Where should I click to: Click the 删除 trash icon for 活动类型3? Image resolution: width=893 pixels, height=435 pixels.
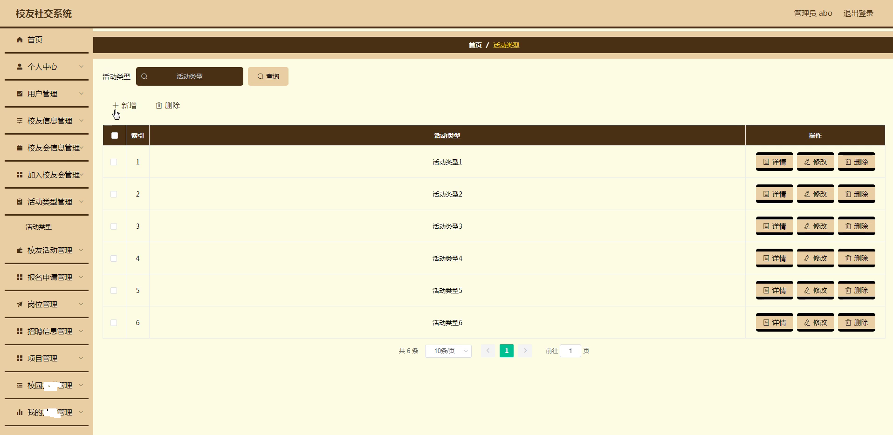[x=848, y=226]
